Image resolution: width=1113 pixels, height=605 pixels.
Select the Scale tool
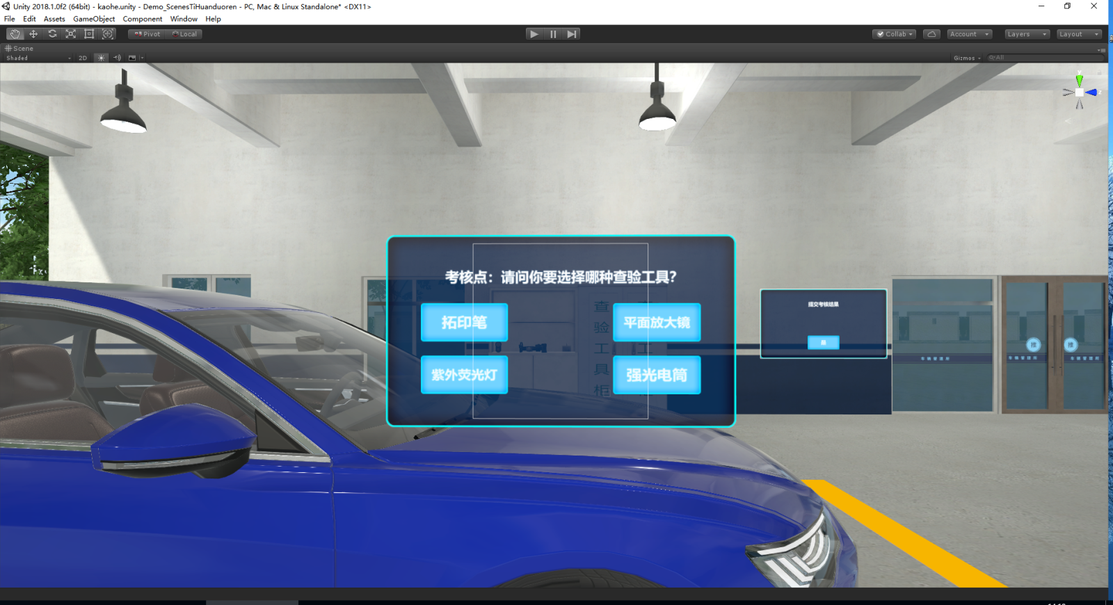(x=70, y=34)
